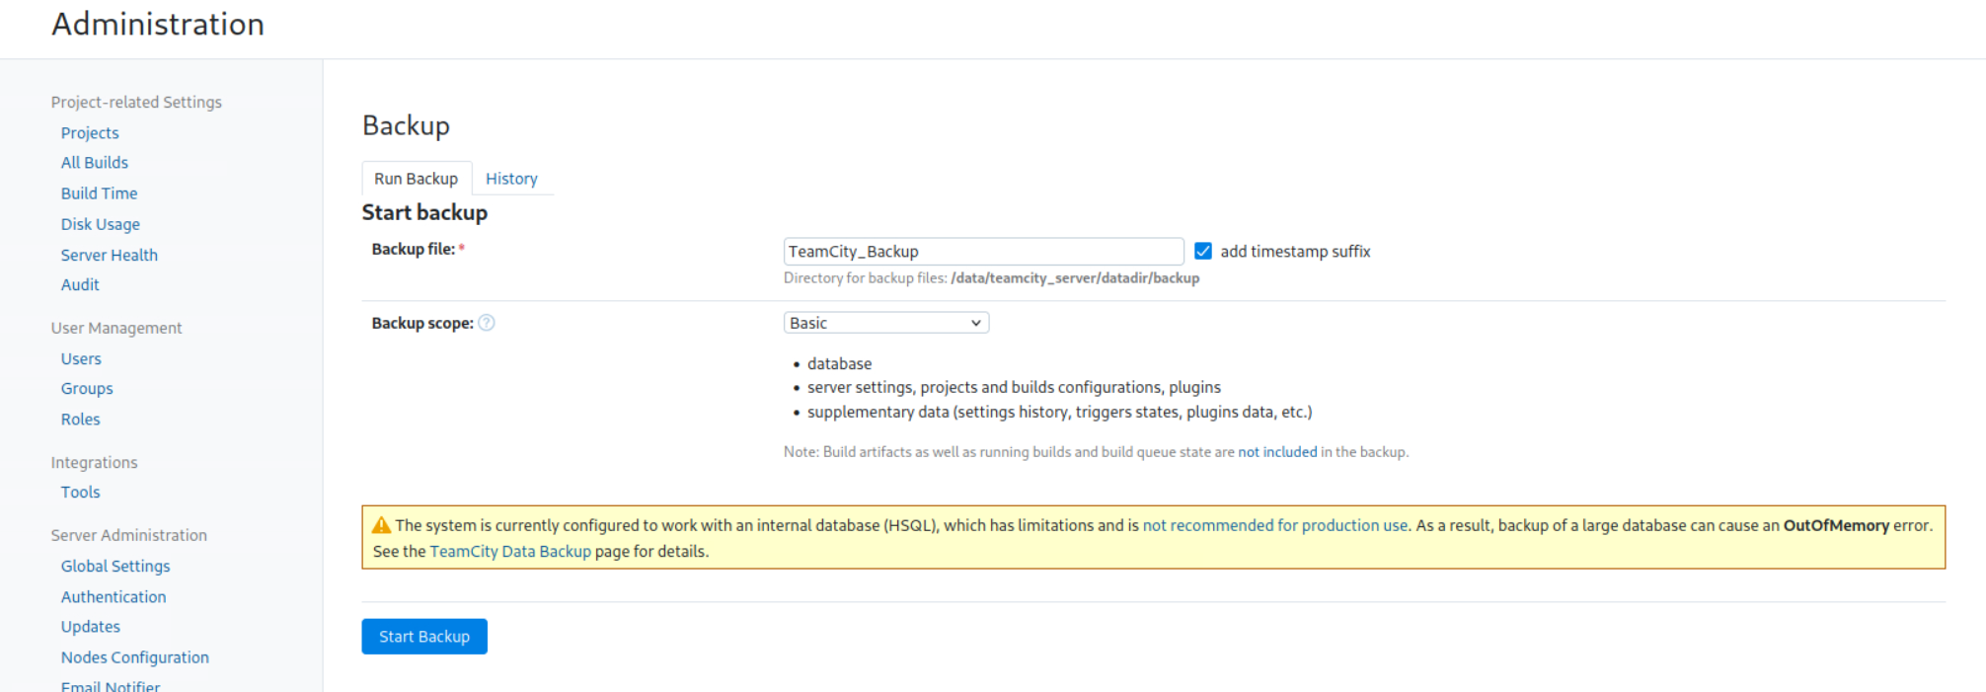Click the not included link
1986x692 pixels.
coord(1277,452)
